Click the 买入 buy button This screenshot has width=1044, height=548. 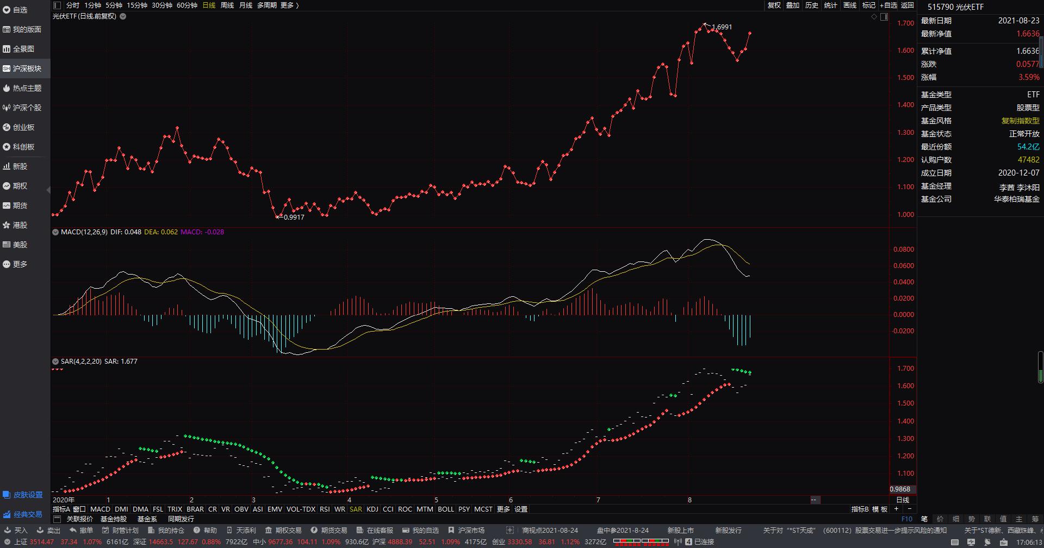(x=15, y=530)
